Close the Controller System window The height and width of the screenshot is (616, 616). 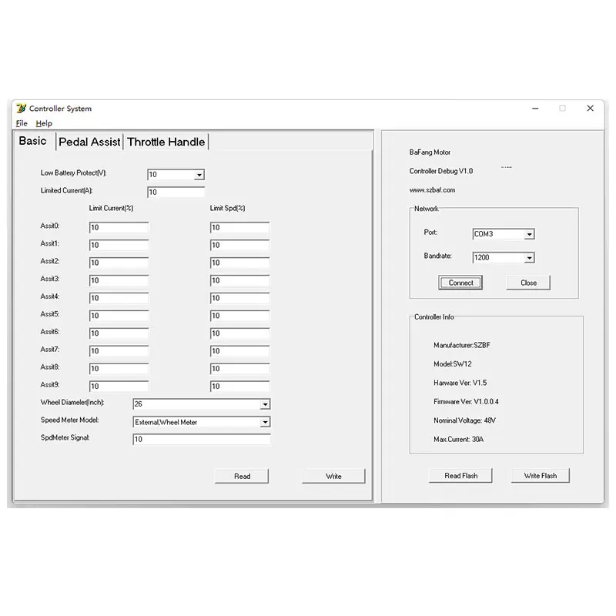point(590,109)
